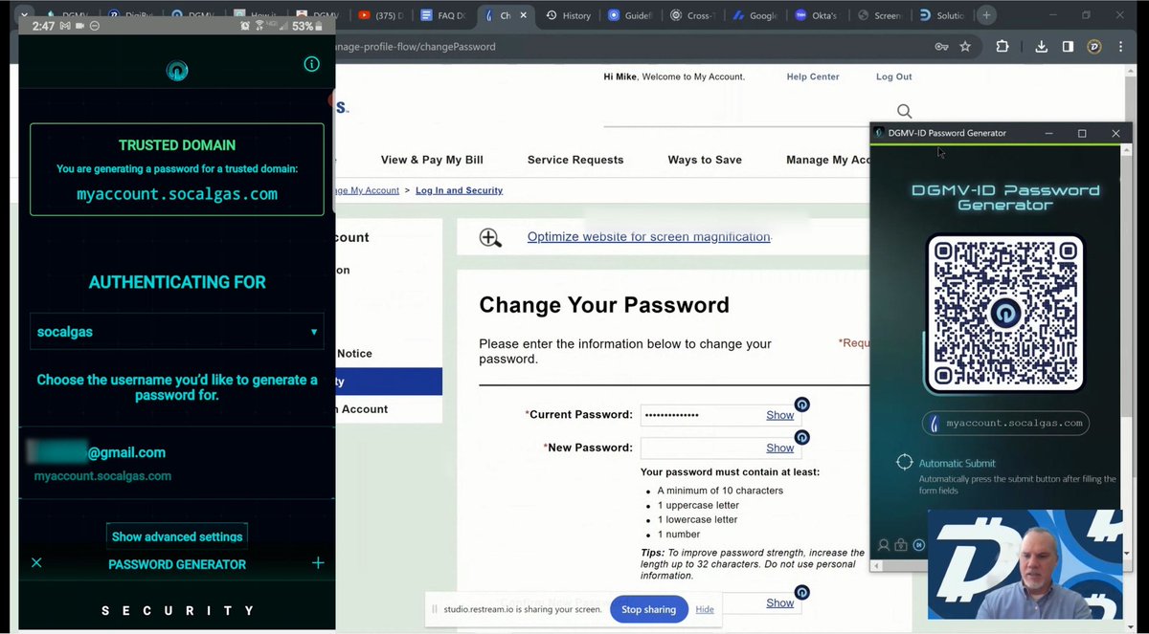Image resolution: width=1149 pixels, height=634 pixels.
Task: Switch to the Guidelines tab
Action: pyautogui.click(x=631, y=15)
